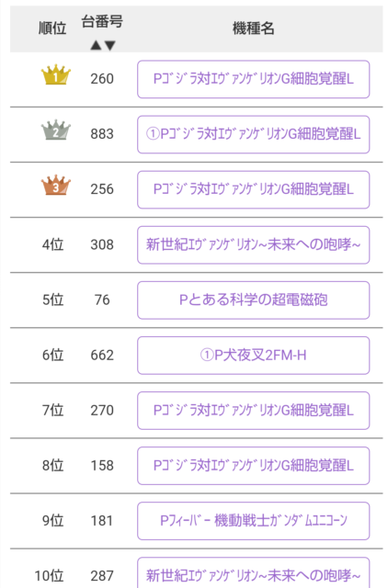Open machine 256 Godzilla vs Evangelion button
Image resolution: width=388 pixels, height=588 pixels.
click(253, 189)
